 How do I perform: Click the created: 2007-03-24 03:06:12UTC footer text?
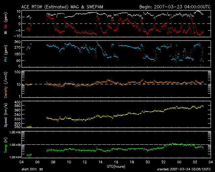point(184,169)
